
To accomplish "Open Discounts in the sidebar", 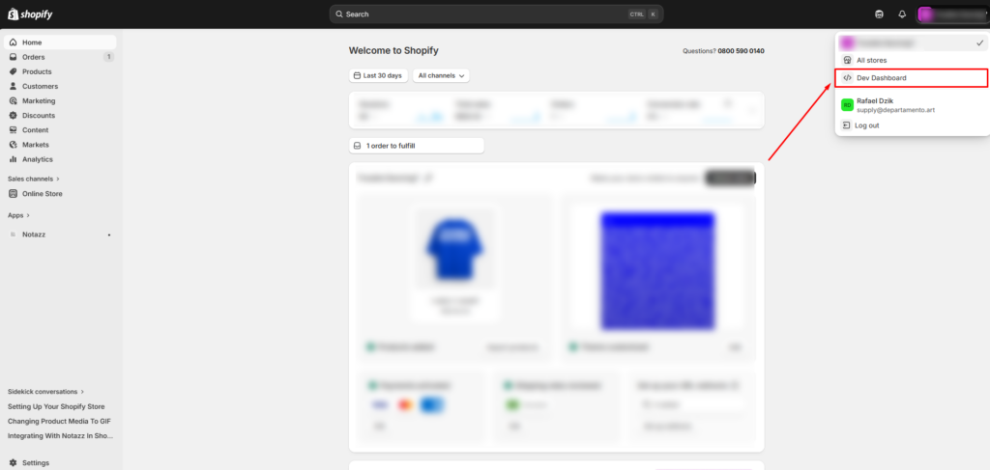I will (x=39, y=116).
